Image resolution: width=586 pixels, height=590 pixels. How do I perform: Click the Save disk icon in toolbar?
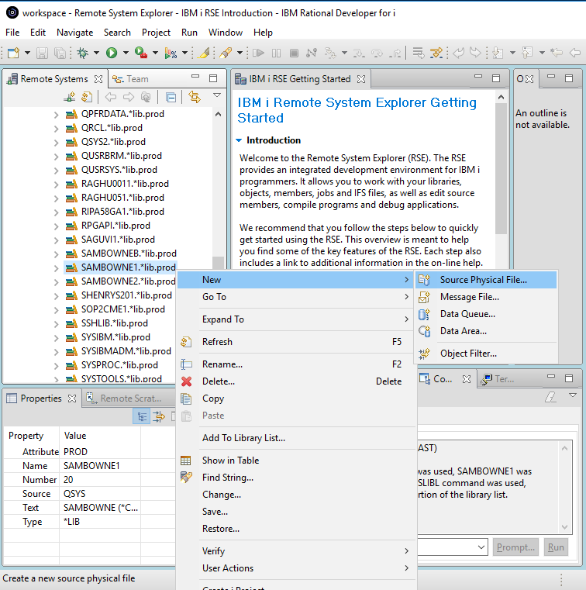pyautogui.click(x=42, y=53)
